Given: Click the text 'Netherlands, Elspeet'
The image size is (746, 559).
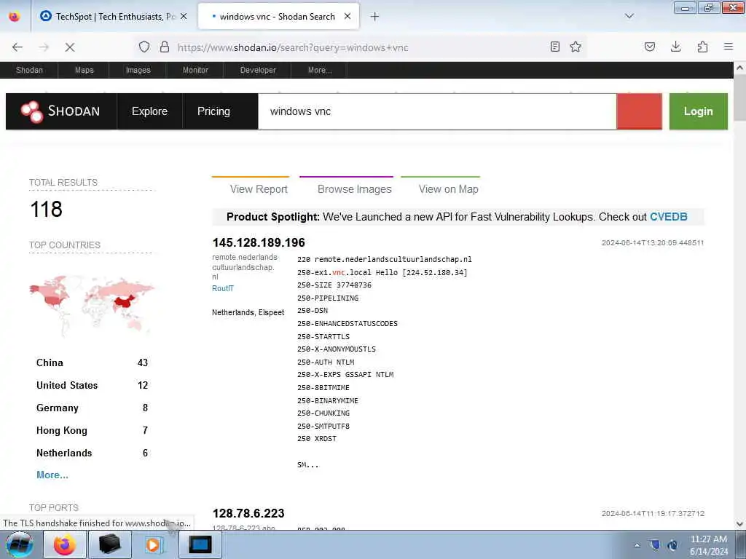Looking at the screenshot, I should pos(248,312).
